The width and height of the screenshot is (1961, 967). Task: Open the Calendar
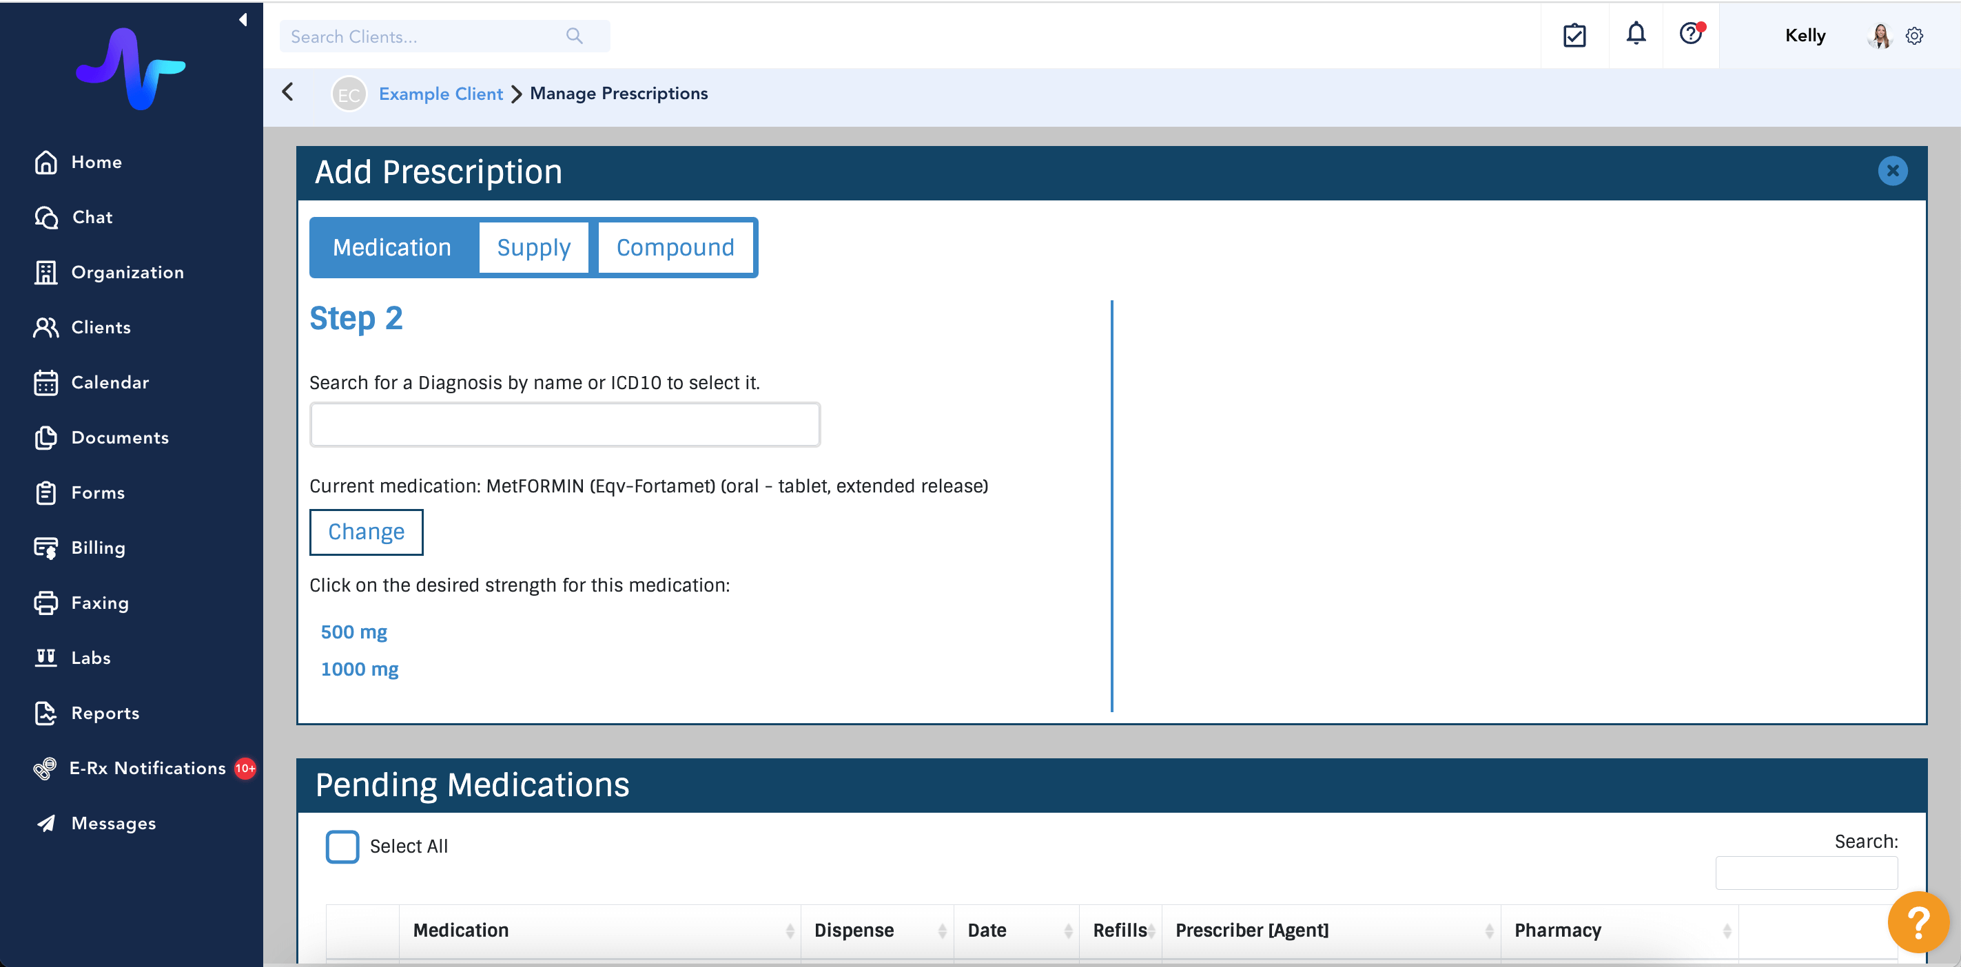pyautogui.click(x=110, y=382)
